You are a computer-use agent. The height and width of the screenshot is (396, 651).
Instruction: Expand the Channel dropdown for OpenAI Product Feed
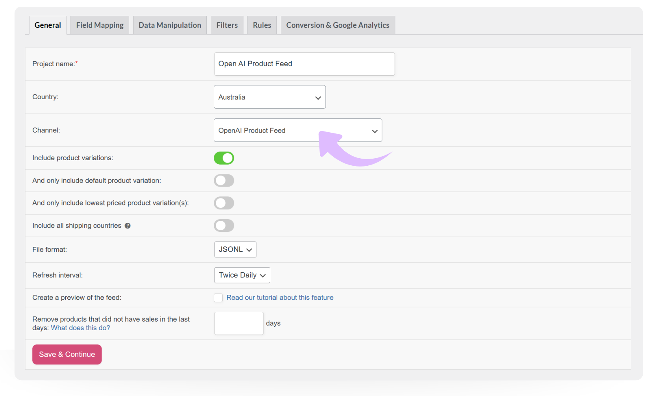(297, 130)
